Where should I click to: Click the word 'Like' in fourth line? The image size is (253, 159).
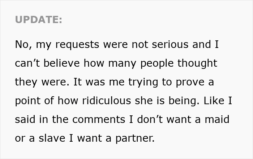click(x=214, y=101)
